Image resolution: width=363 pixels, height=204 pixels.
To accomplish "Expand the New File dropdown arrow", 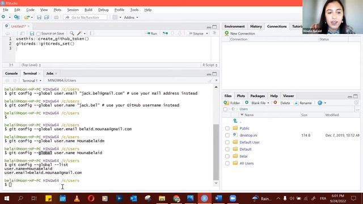I will click(x=10, y=18).
